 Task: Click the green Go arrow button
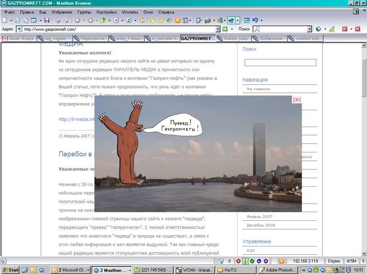[225, 29]
